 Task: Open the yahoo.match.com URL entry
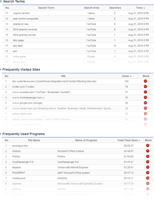coord(22,114)
